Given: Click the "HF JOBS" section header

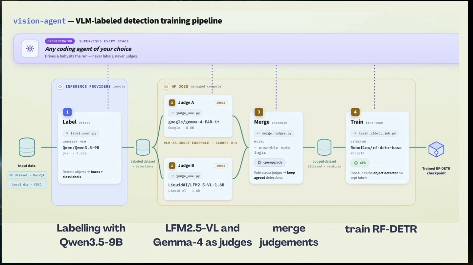Looking at the screenshot, I should (180, 86).
